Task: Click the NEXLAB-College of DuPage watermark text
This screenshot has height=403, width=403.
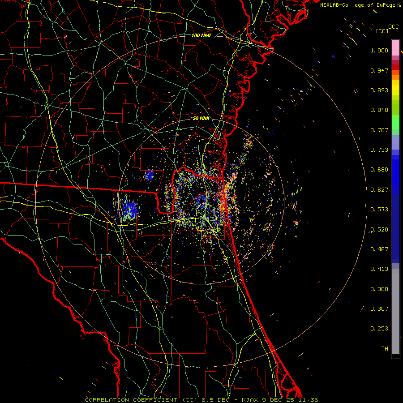Action: tap(360, 5)
